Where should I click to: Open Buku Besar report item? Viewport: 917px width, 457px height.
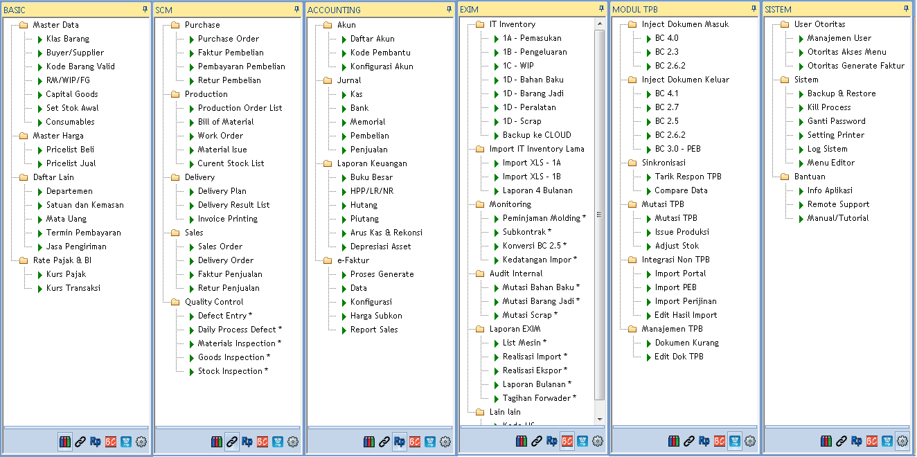click(x=371, y=177)
